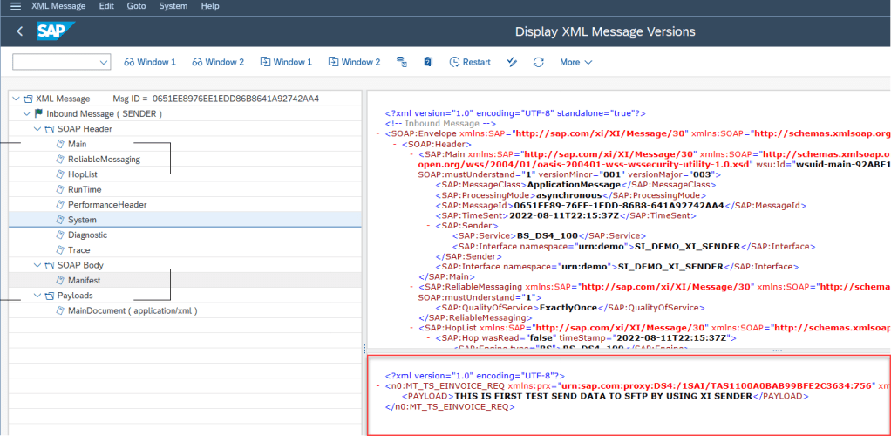891x436 pixels.
Task: Click the green flag Inbound Message icon
Action: 37,114
